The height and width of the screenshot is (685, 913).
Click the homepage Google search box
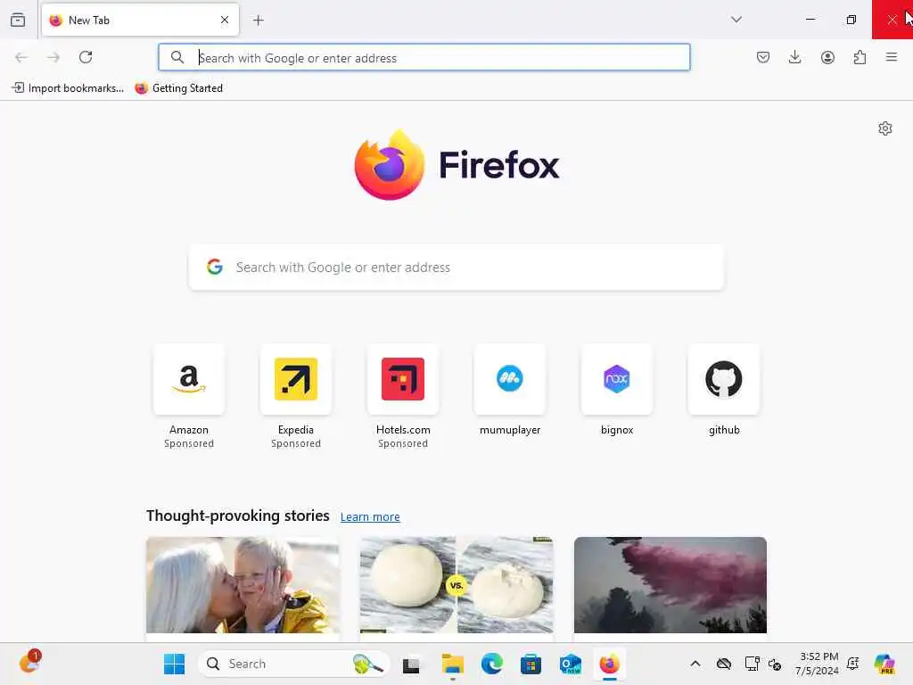click(x=456, y=268)
